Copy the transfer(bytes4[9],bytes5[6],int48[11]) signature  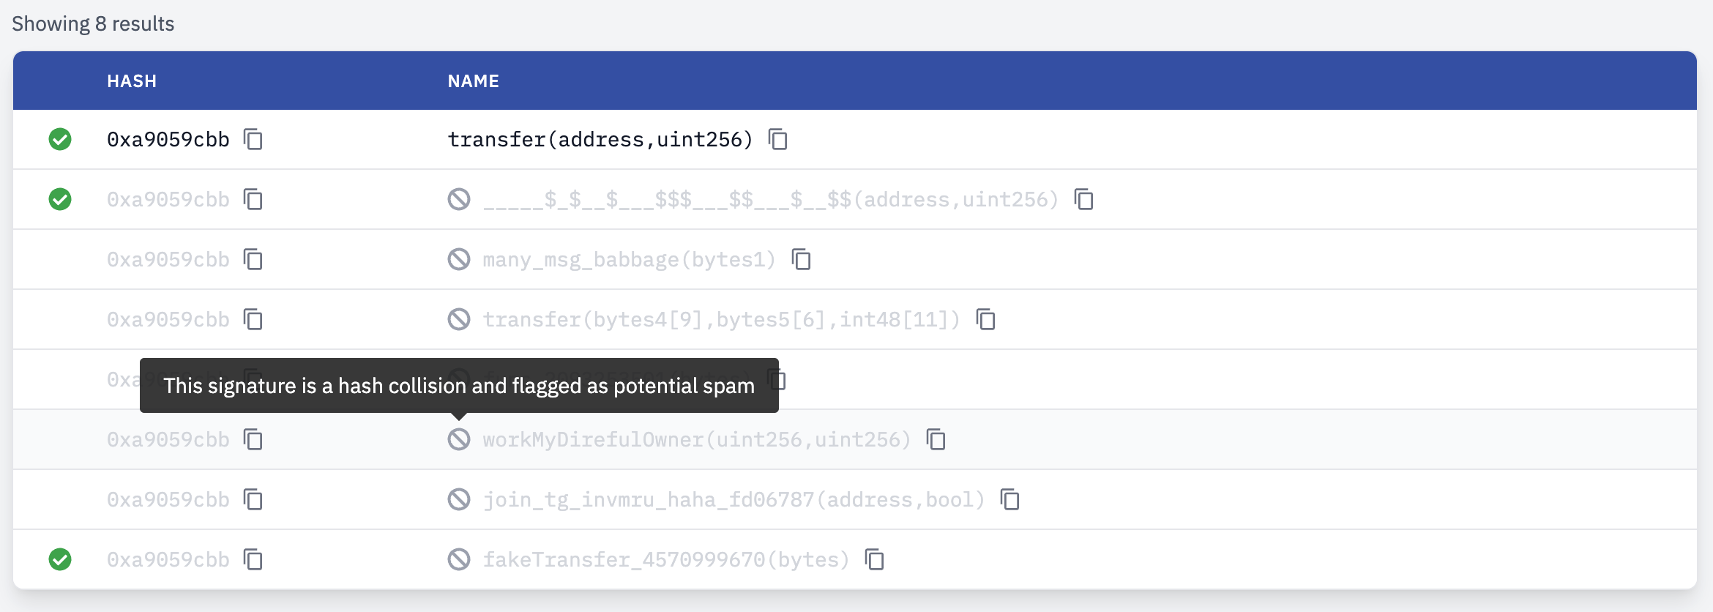tap(987, 319)
